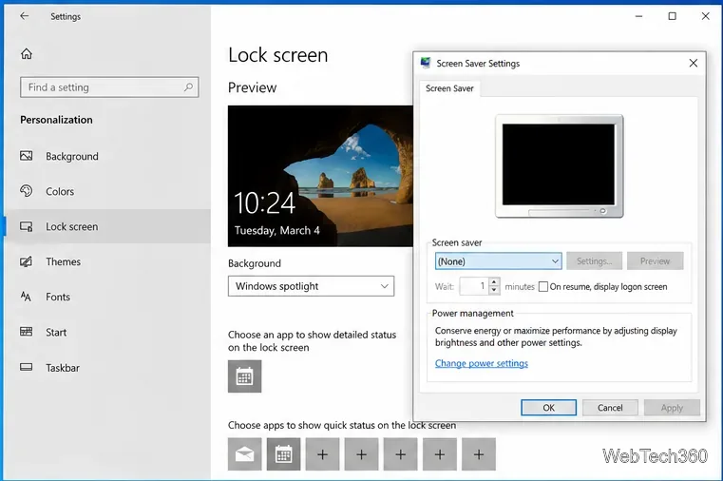
Task: Enable On resume, display logon screen
Action: tap(543, 287)
